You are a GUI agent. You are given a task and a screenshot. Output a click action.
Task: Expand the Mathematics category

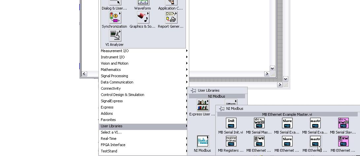pos(144,70)
